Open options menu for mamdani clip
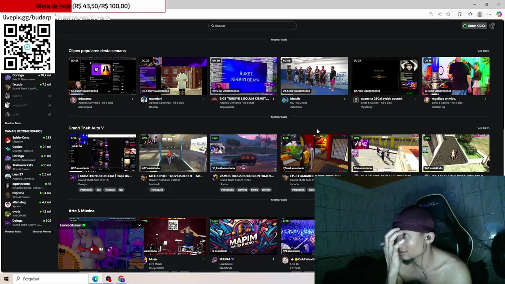The width and height of the screenshot is (505, 284). (203, 99)
